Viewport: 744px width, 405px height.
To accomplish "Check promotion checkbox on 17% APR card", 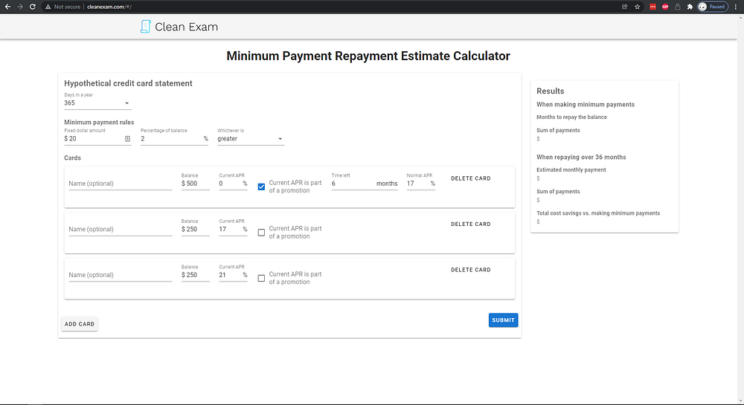I will coord(261,233).
